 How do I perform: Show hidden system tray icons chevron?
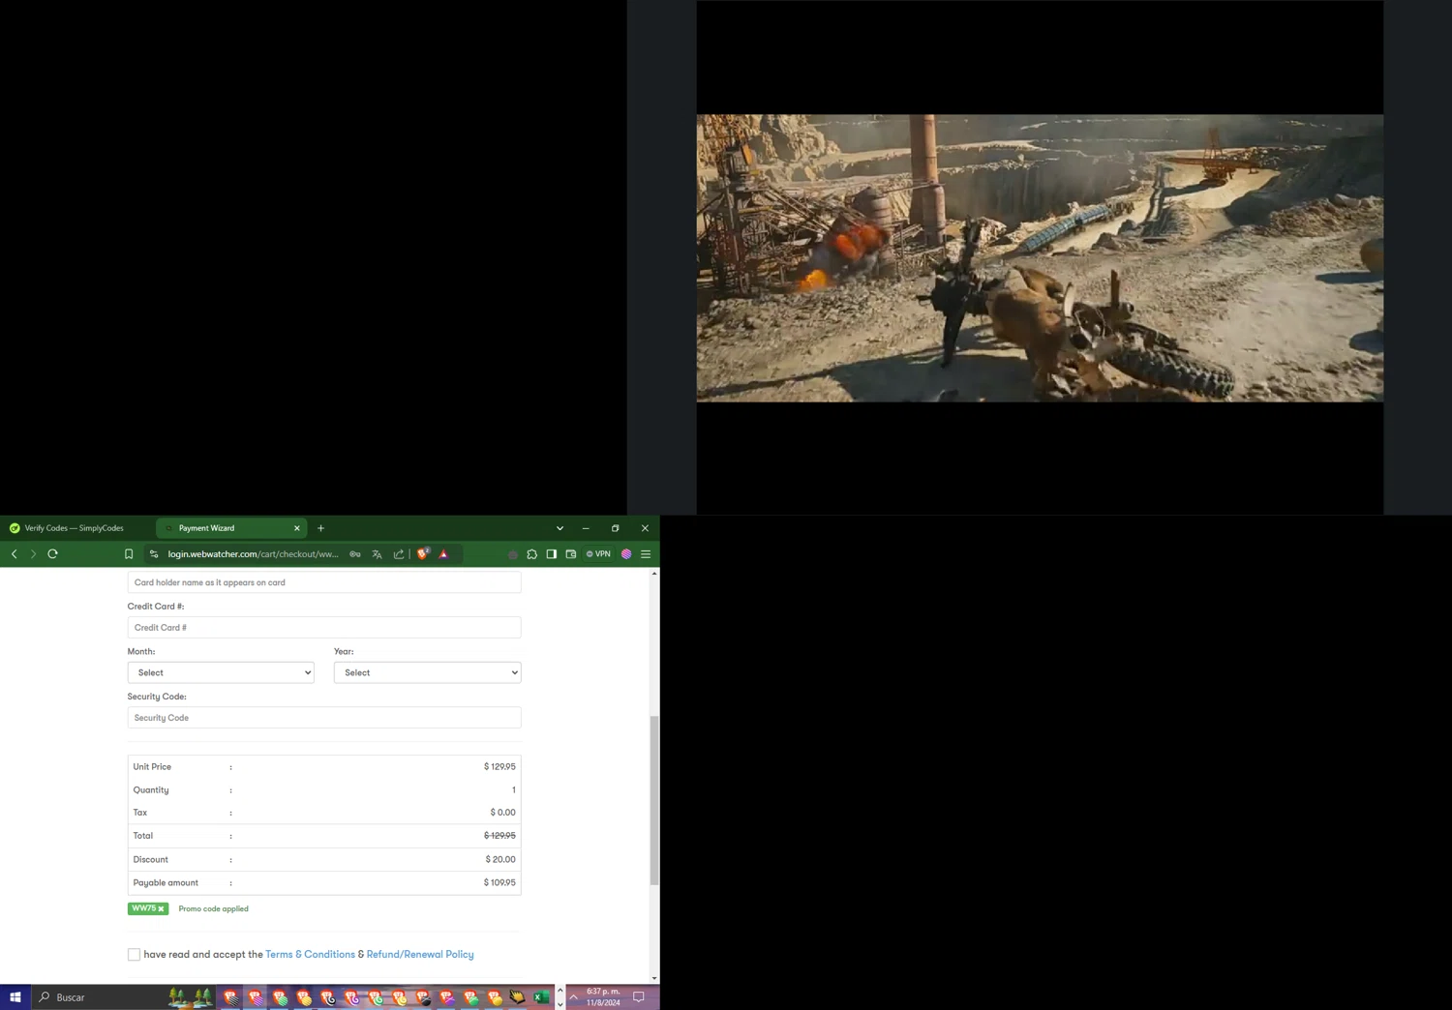tap(574, 997)
